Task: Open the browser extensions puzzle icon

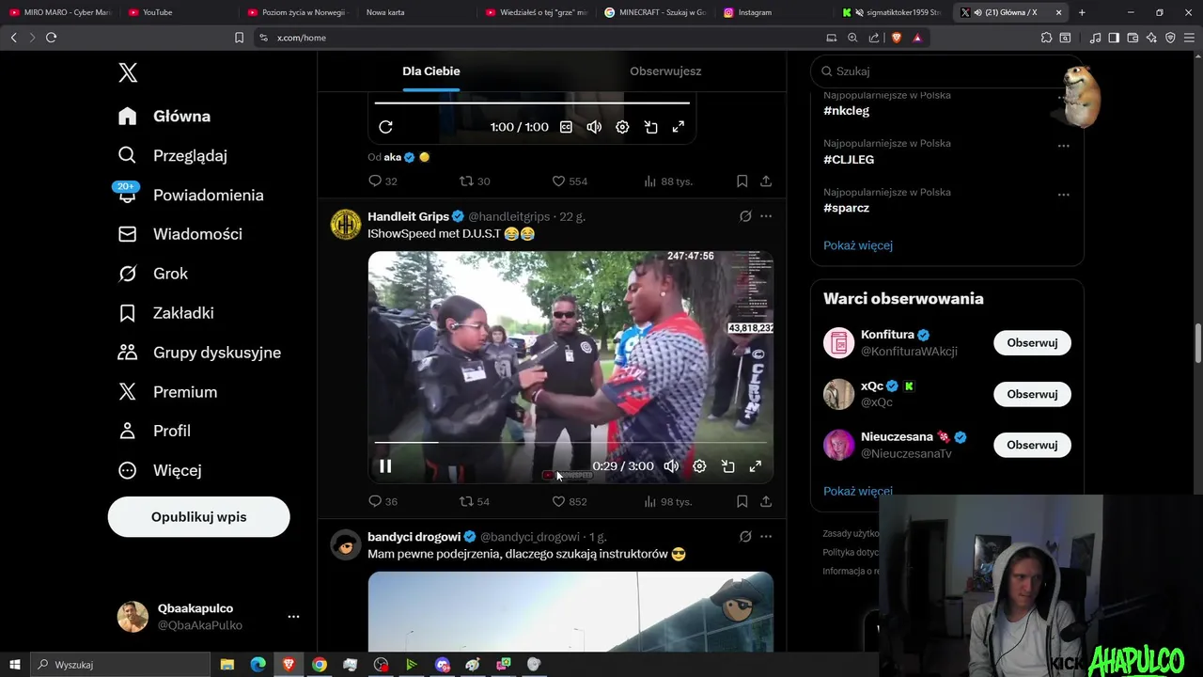Action: coord(1046,38)
